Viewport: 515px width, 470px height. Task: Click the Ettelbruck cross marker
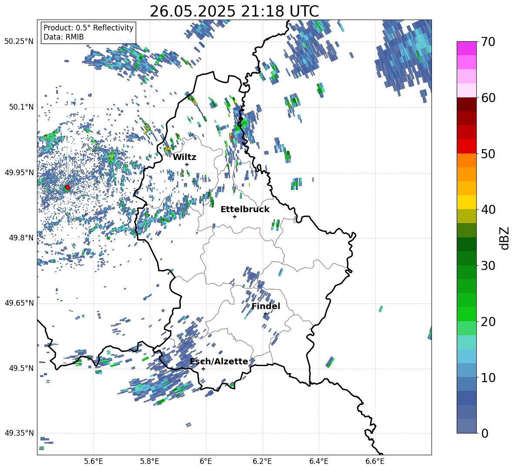click(234, 217)
